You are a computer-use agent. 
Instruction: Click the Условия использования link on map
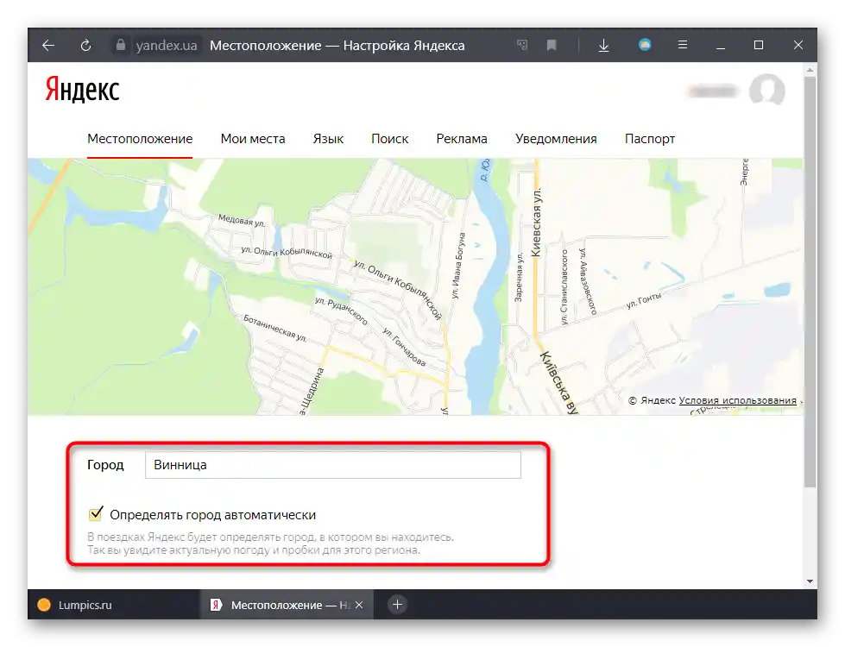(x=737, y=400)
